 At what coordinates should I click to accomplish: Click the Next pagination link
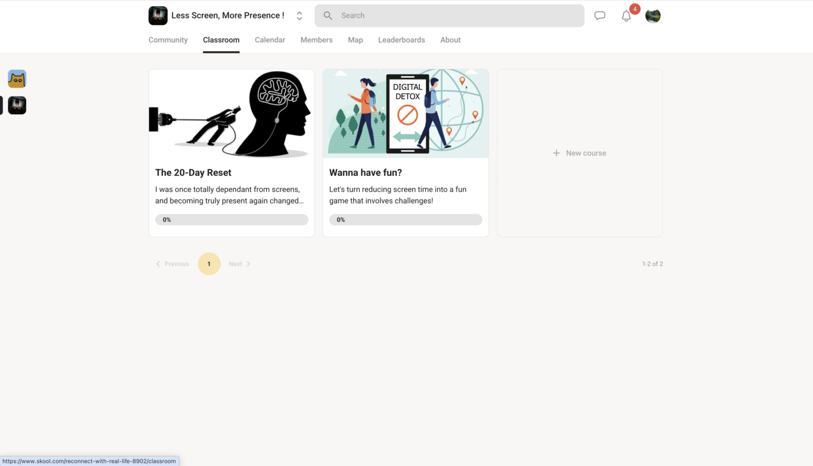point(240,264)
